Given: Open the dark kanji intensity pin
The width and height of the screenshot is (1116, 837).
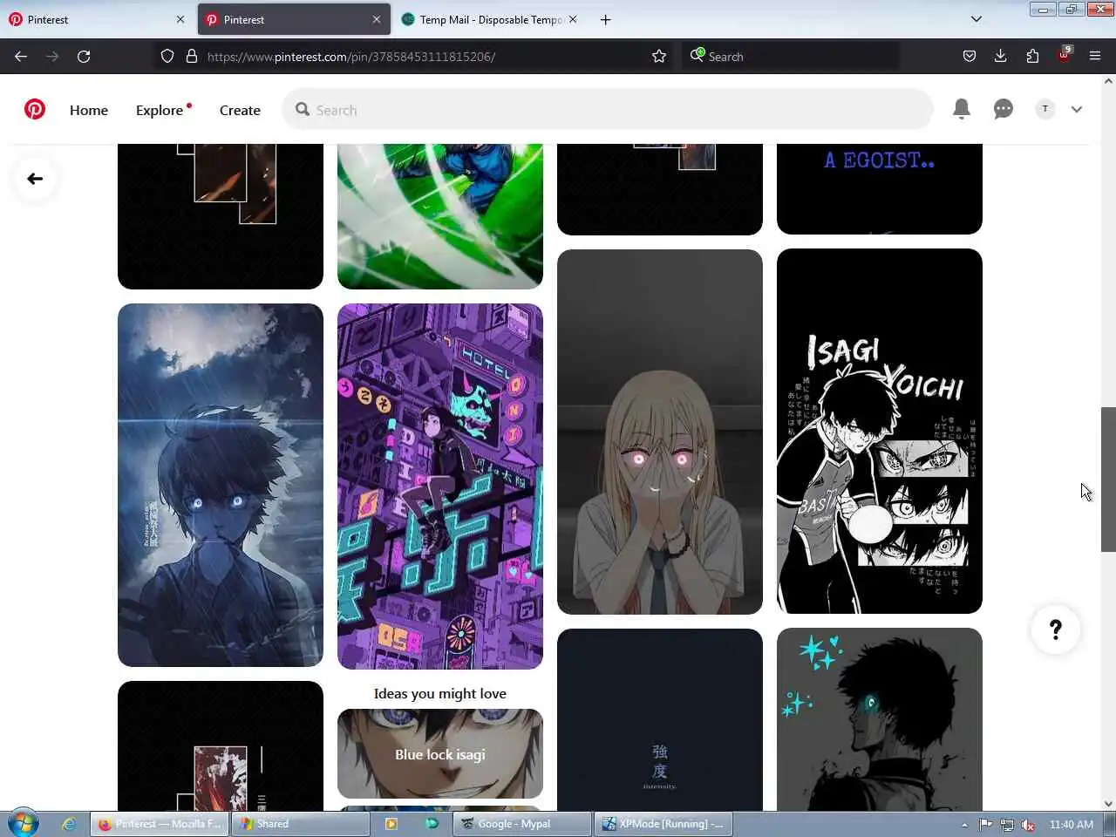Looking at the screenshot, I should coord(659,719).
